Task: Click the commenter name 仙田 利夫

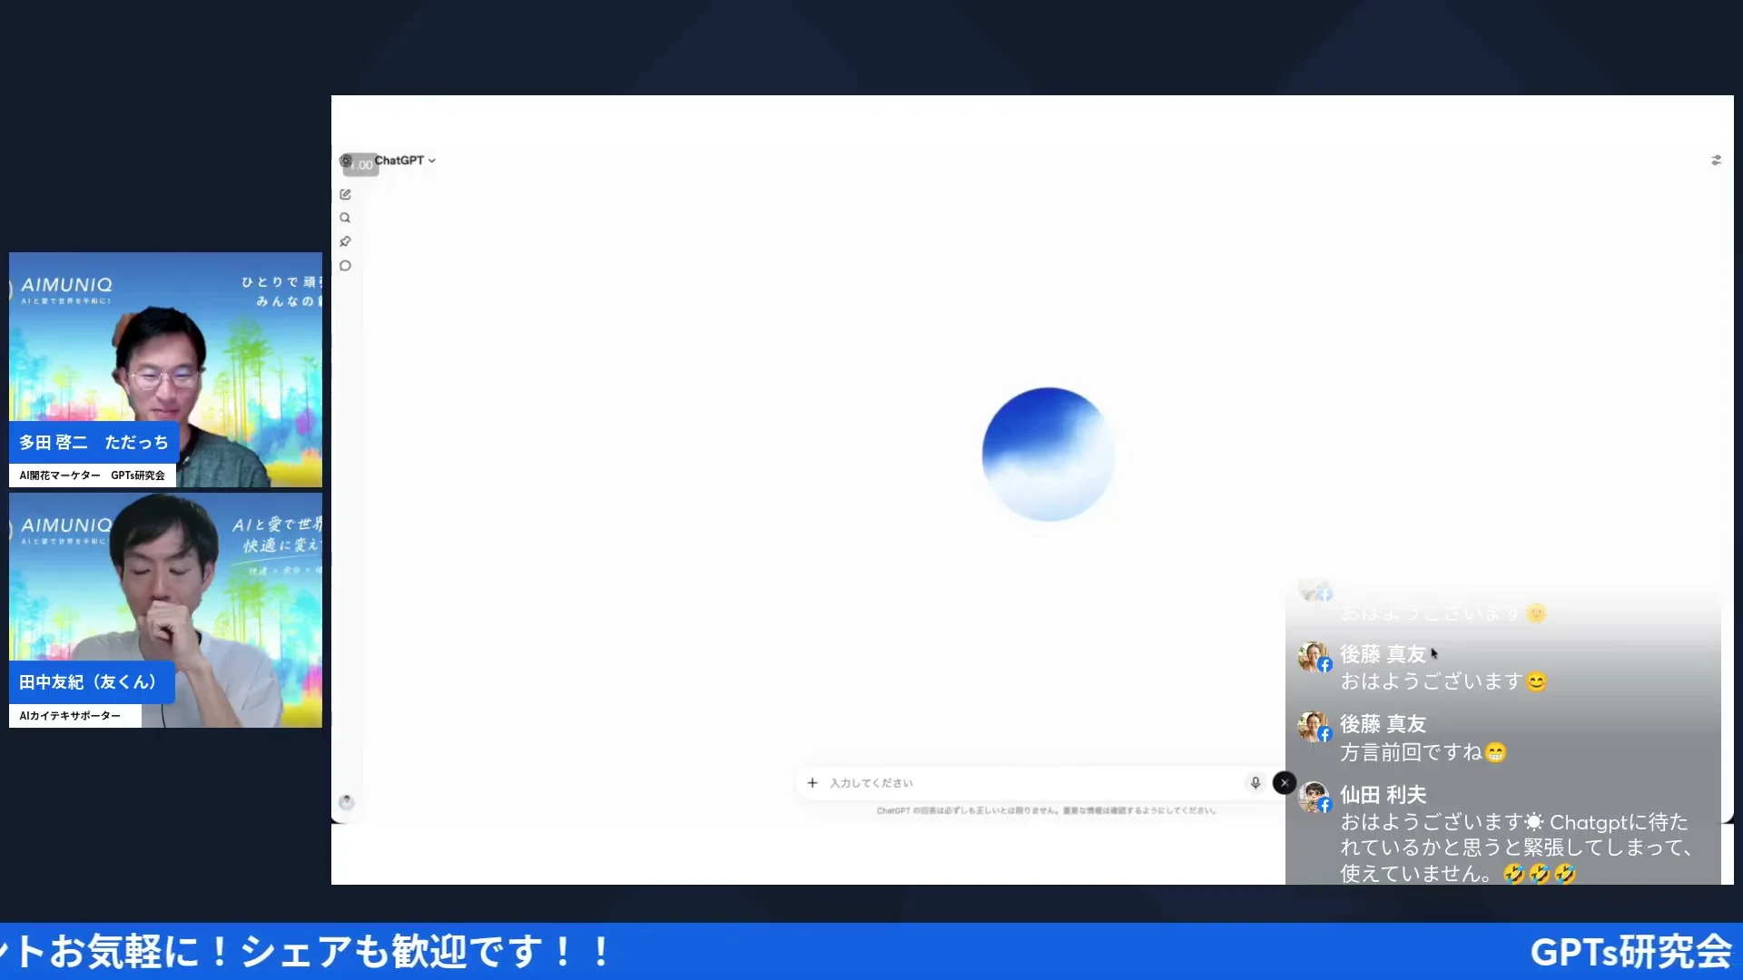Action: [x=1384, y=795]
